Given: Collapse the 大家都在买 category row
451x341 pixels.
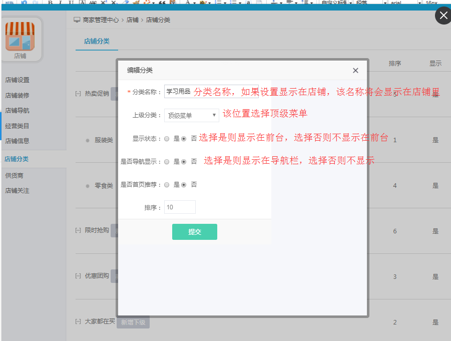Looking at the screenshot, I should click(x=78, y=321).
